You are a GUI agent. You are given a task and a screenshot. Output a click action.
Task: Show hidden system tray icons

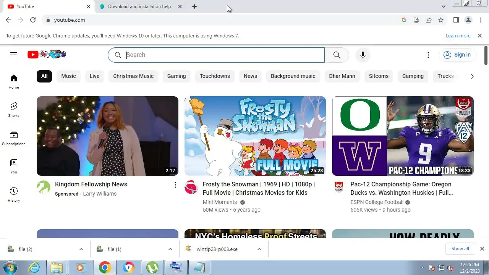click(x=423, y=268)
